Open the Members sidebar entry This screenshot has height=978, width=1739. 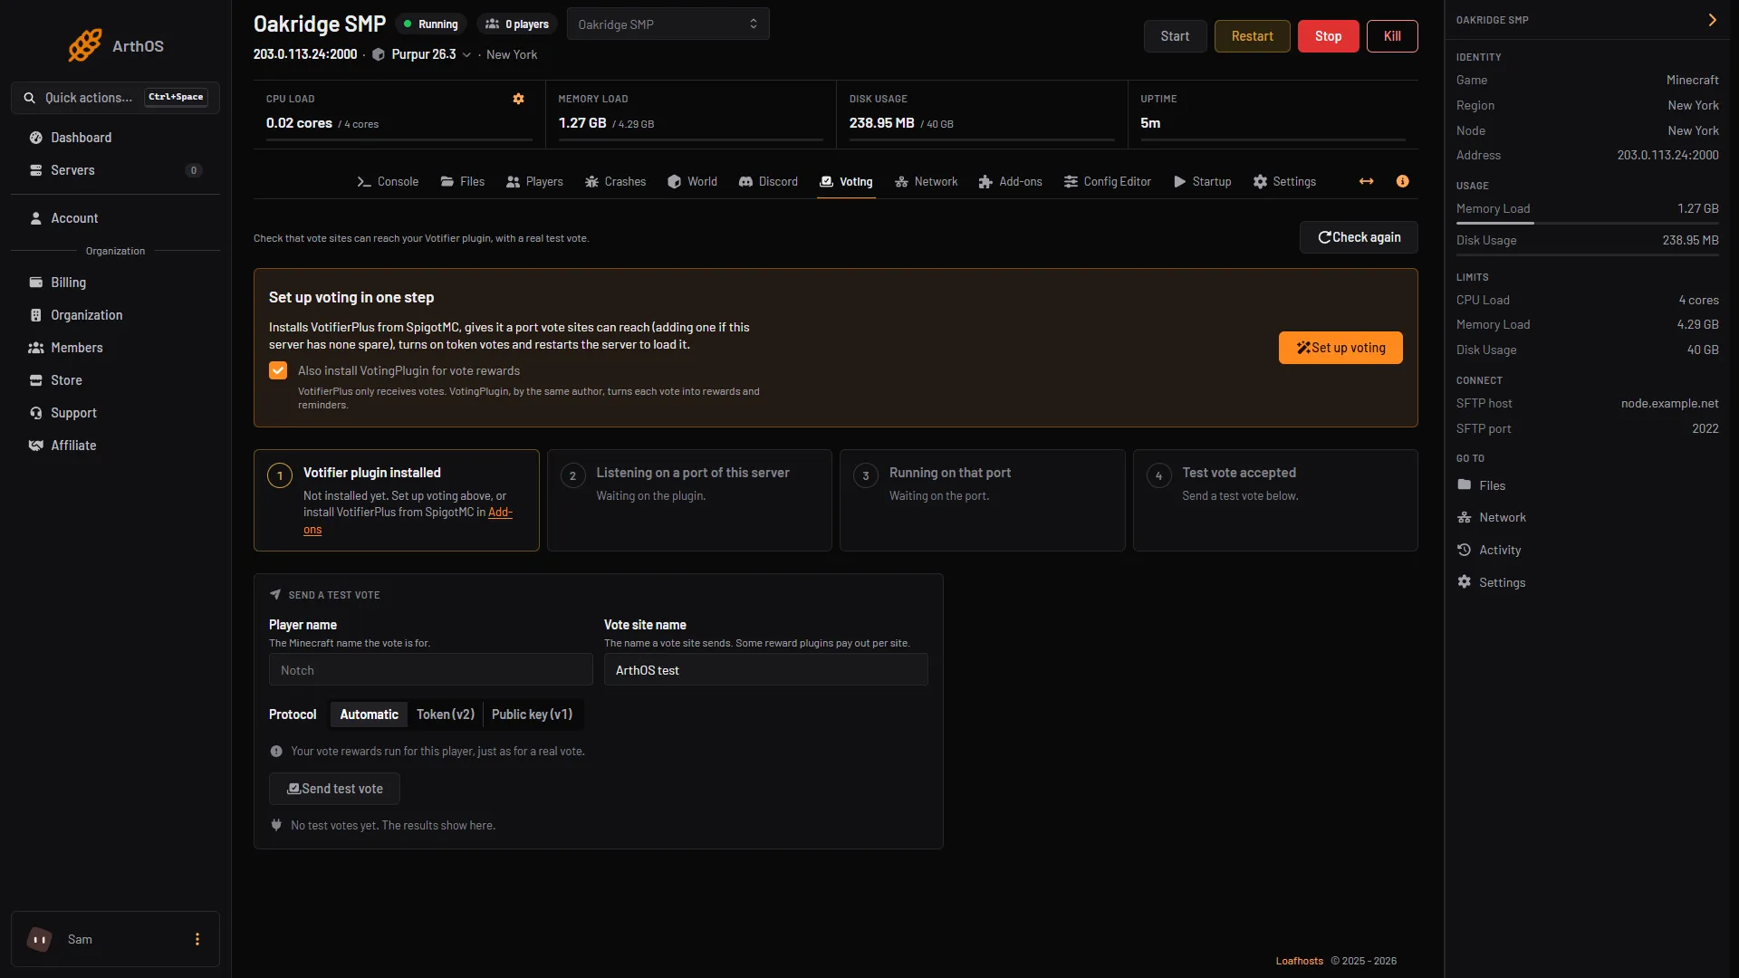click(x=115, y=348)
